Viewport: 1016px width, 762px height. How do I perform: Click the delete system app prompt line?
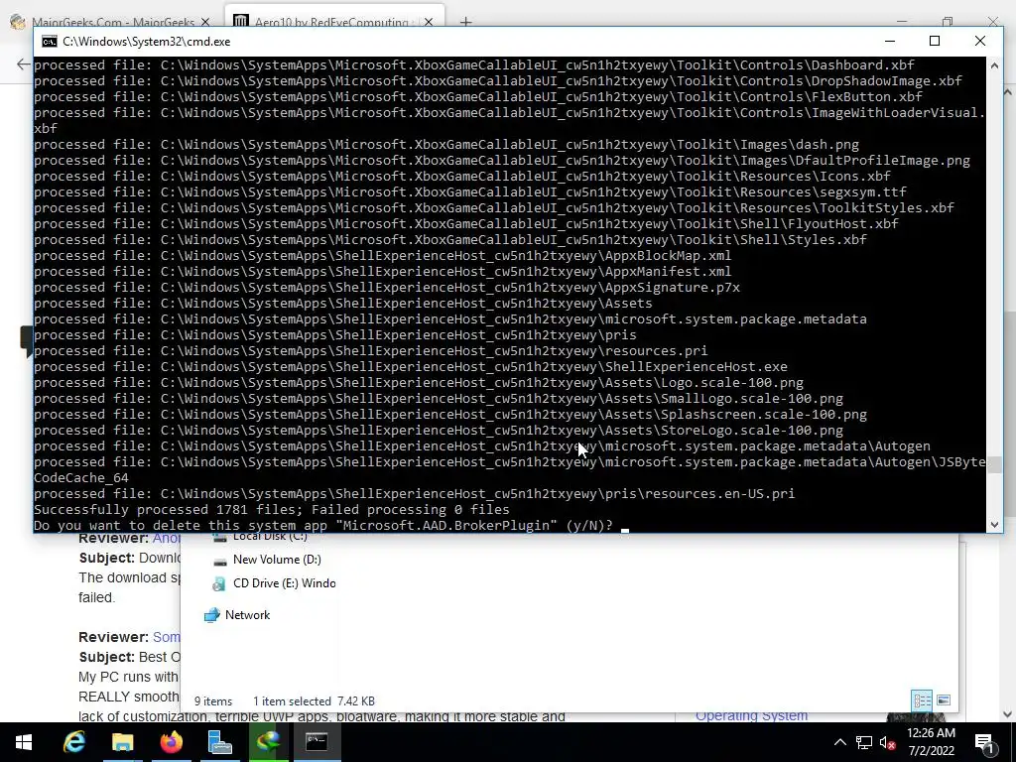coord(323,526)
